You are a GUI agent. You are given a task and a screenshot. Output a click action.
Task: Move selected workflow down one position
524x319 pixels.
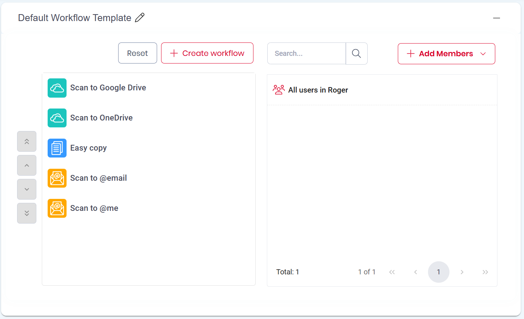[x=27, y=189]
